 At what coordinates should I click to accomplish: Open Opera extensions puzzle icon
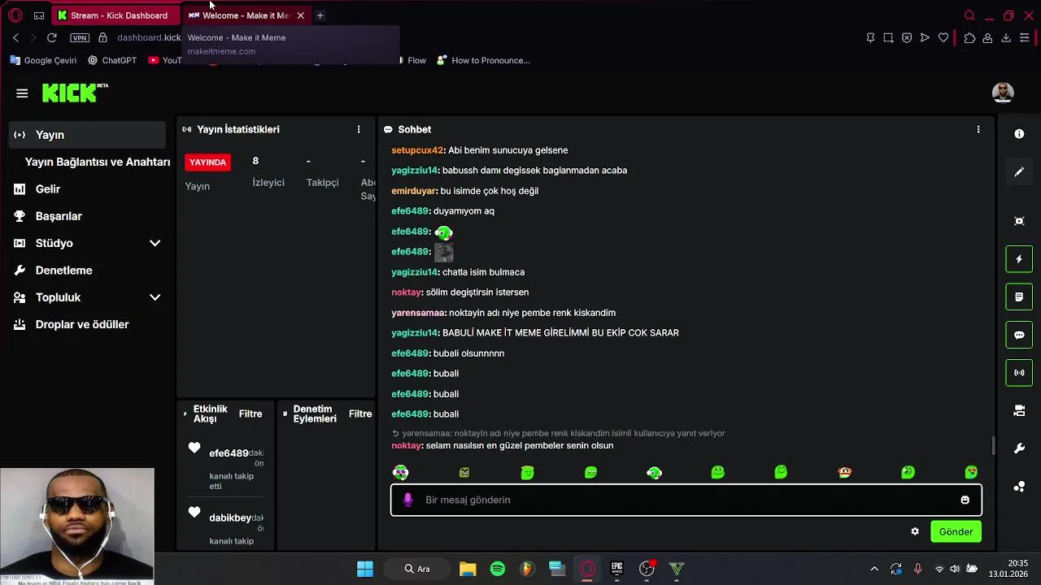[x=969, y=37]
